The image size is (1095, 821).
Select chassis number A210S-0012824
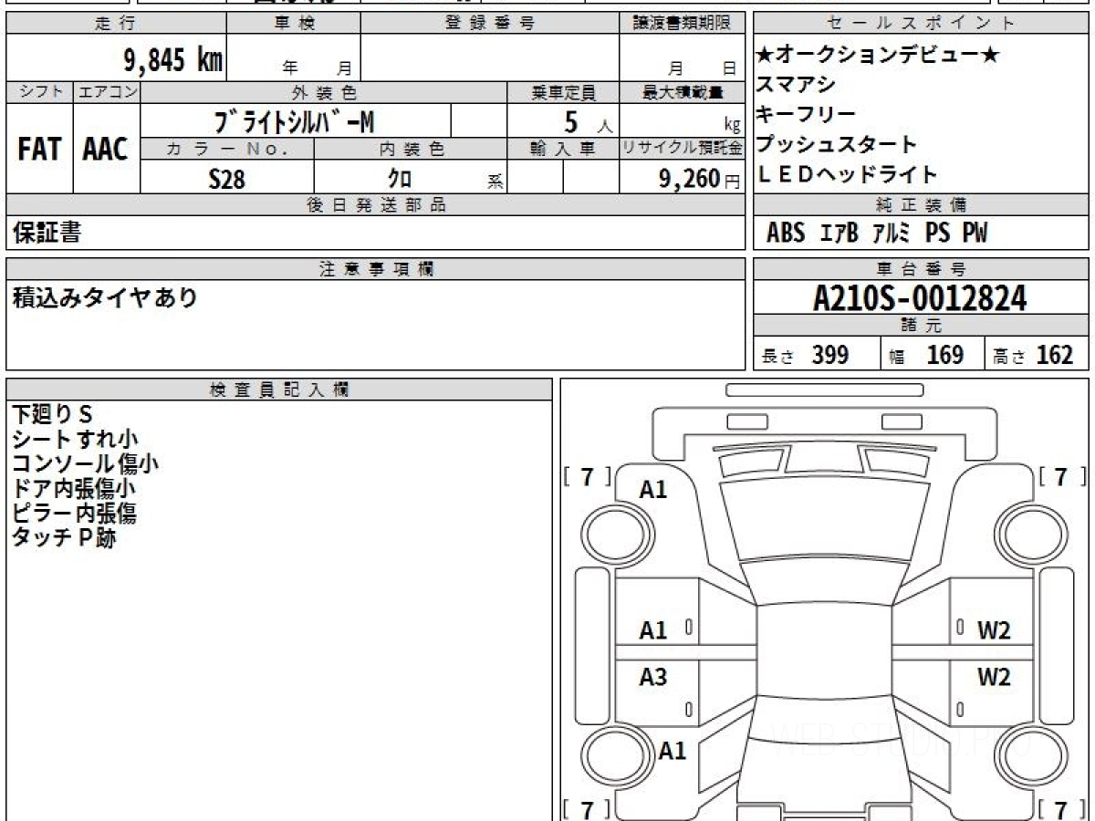coord(920,298)
